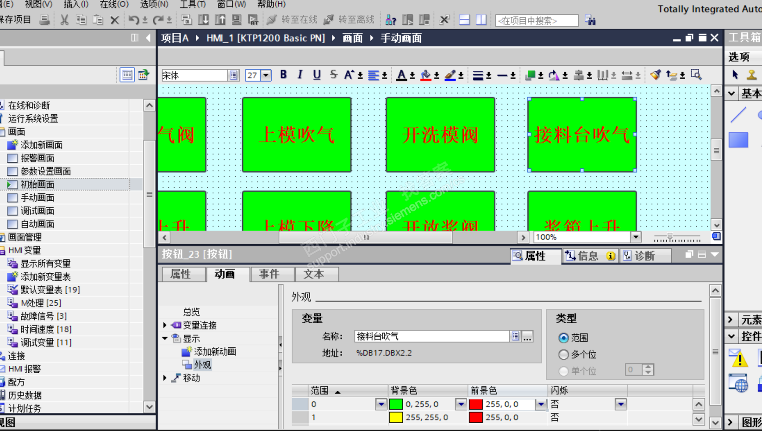Select the 范围 type radio button
This screenshot has width=762, height=431.
coord(563,338)
